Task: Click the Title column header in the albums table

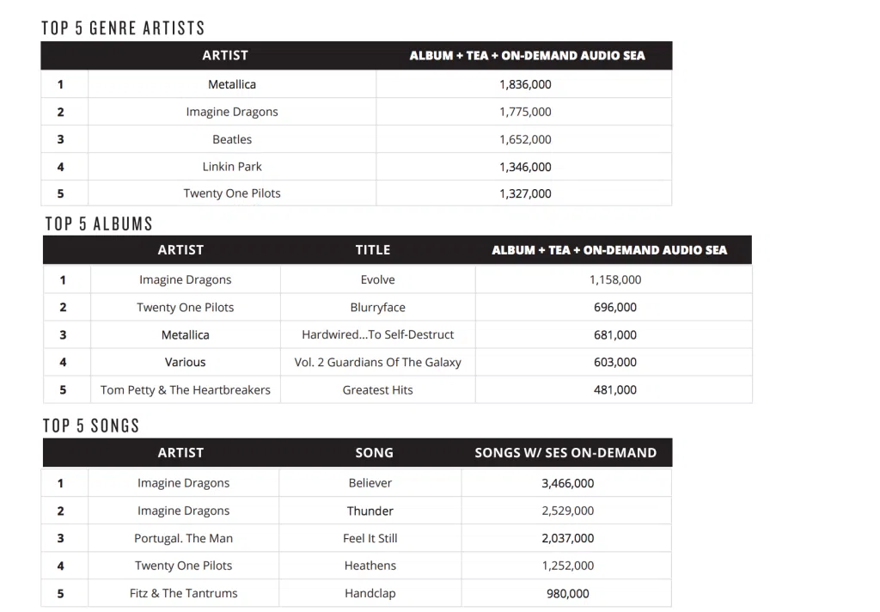Action: pos(373,250)
